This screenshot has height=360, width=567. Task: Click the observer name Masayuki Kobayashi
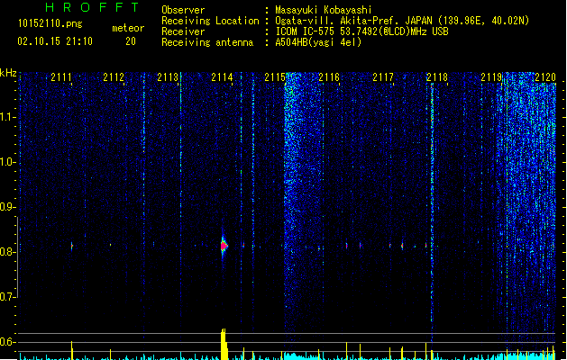(x=324, y=10)
